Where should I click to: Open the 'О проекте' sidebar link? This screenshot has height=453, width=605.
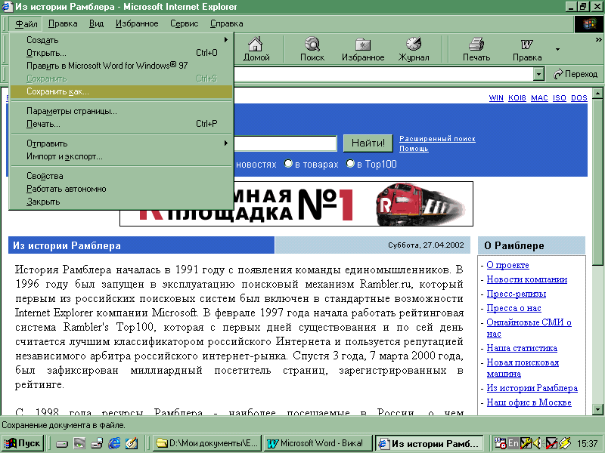507,265
